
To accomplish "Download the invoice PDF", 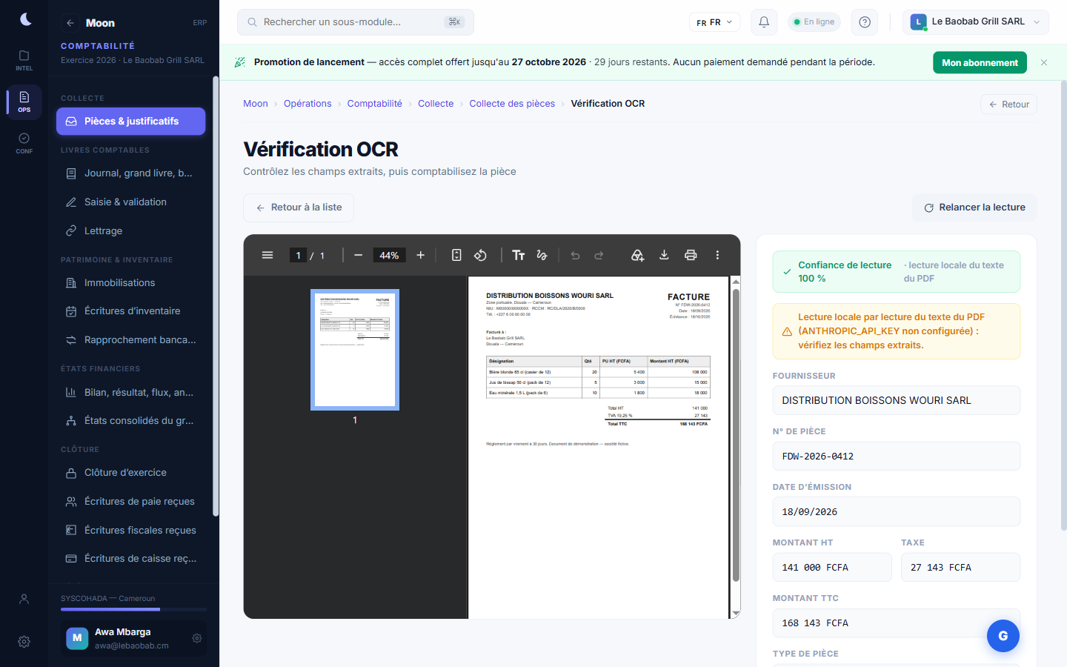I will point(664,255).
